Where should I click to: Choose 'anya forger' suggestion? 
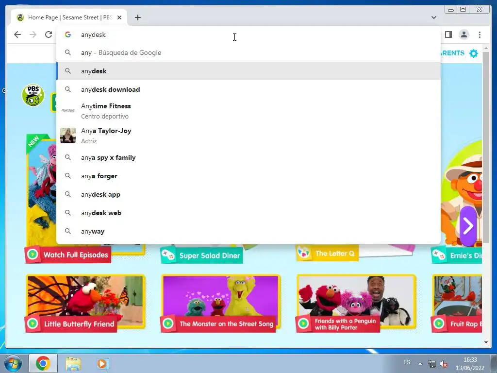point(248,176)
